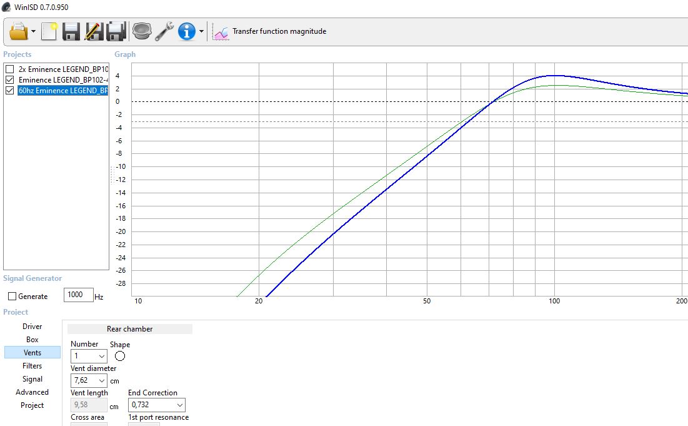Enable the Generate signal checkbox
Viewport: 688px width, 426px height.
click(x=12, y=297)
